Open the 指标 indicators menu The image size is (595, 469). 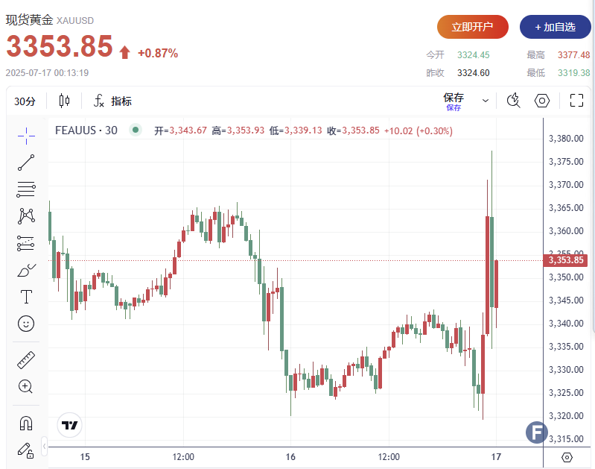tap(112, 101)
